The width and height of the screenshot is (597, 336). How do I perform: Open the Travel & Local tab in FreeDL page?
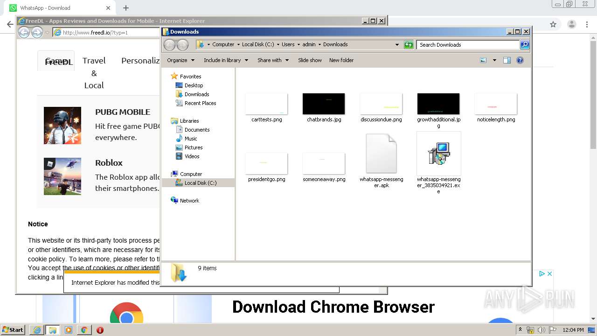click(94, 73)
